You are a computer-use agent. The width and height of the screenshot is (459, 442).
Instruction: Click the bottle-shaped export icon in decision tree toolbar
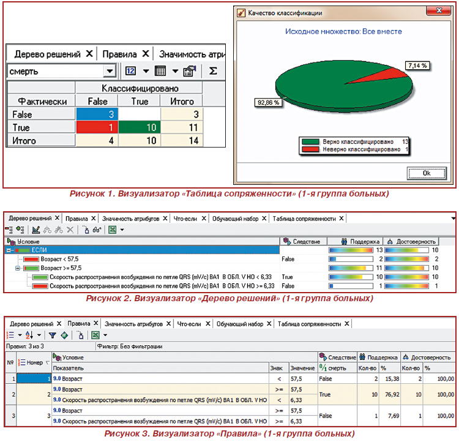tap(86, 230)
